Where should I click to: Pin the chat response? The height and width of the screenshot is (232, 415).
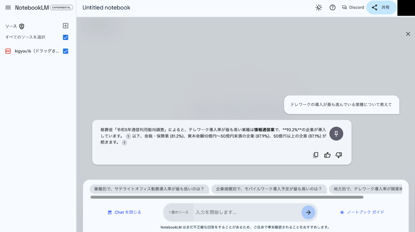coord(336,133)
